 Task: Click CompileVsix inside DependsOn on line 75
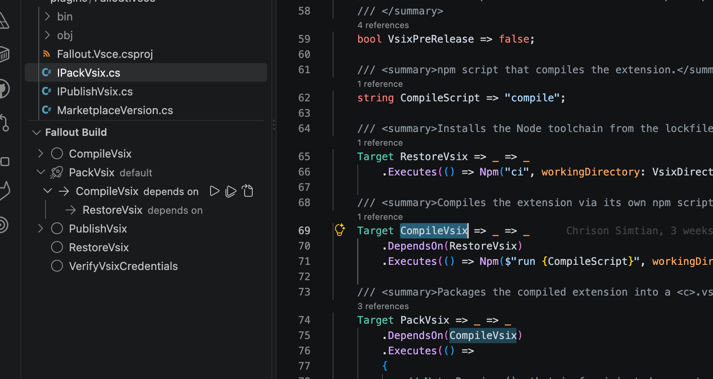point(483,335)
